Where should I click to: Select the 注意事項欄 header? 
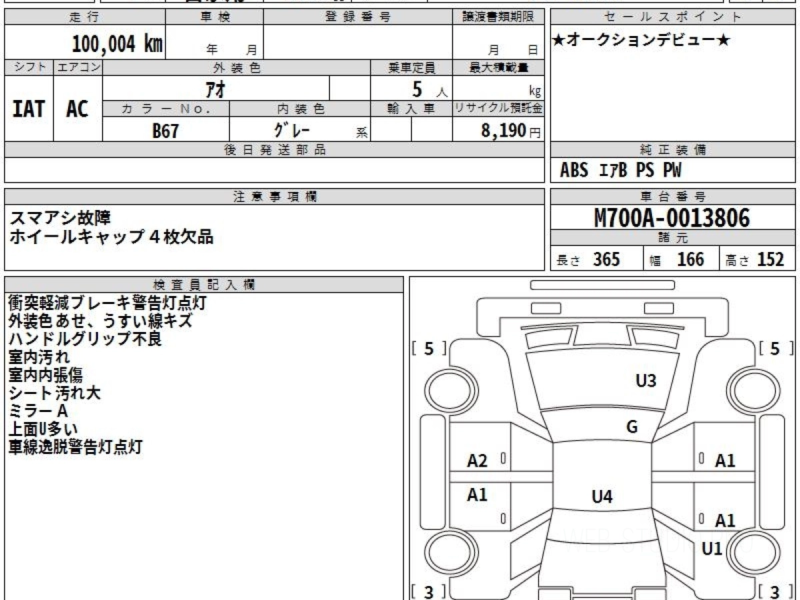coord(274,197)
